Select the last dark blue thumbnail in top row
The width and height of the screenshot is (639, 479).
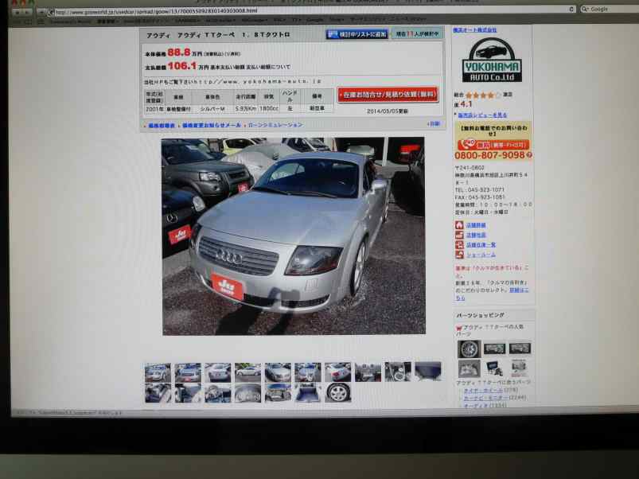click(x=428, y=372)
